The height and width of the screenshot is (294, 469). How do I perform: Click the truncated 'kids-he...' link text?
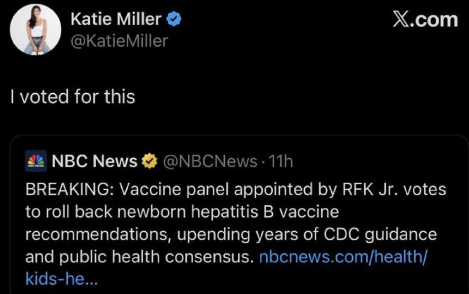point(60,278)
